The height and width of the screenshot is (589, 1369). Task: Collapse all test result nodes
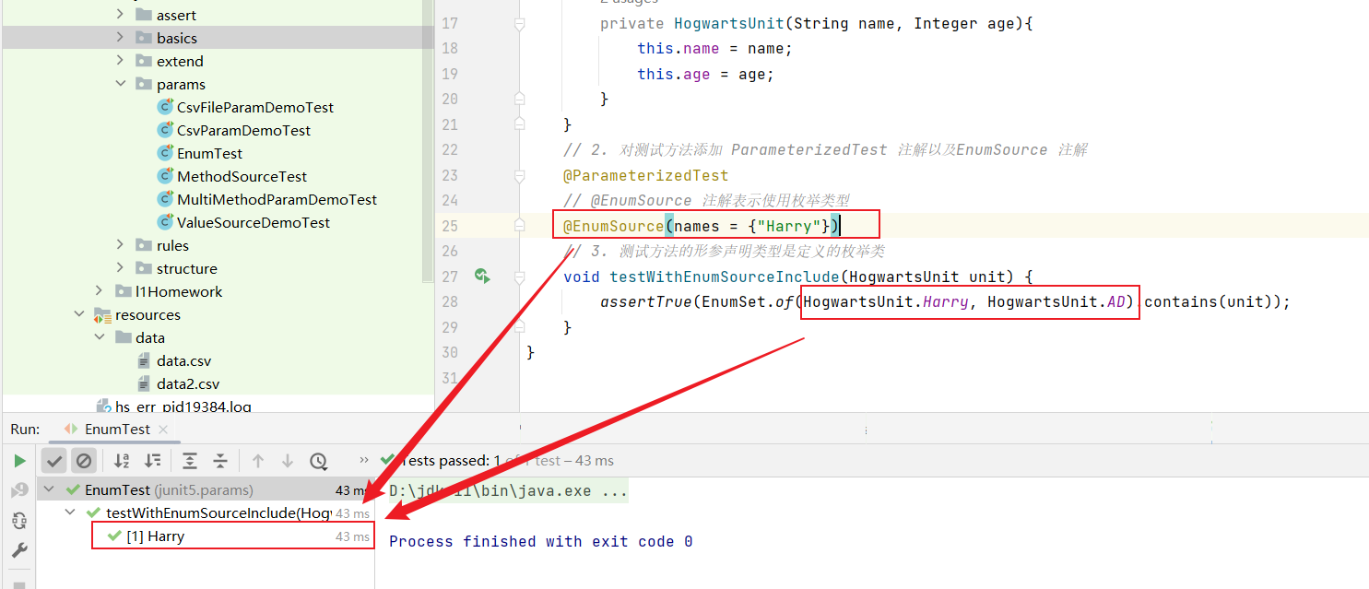click(x=220, y=461)
